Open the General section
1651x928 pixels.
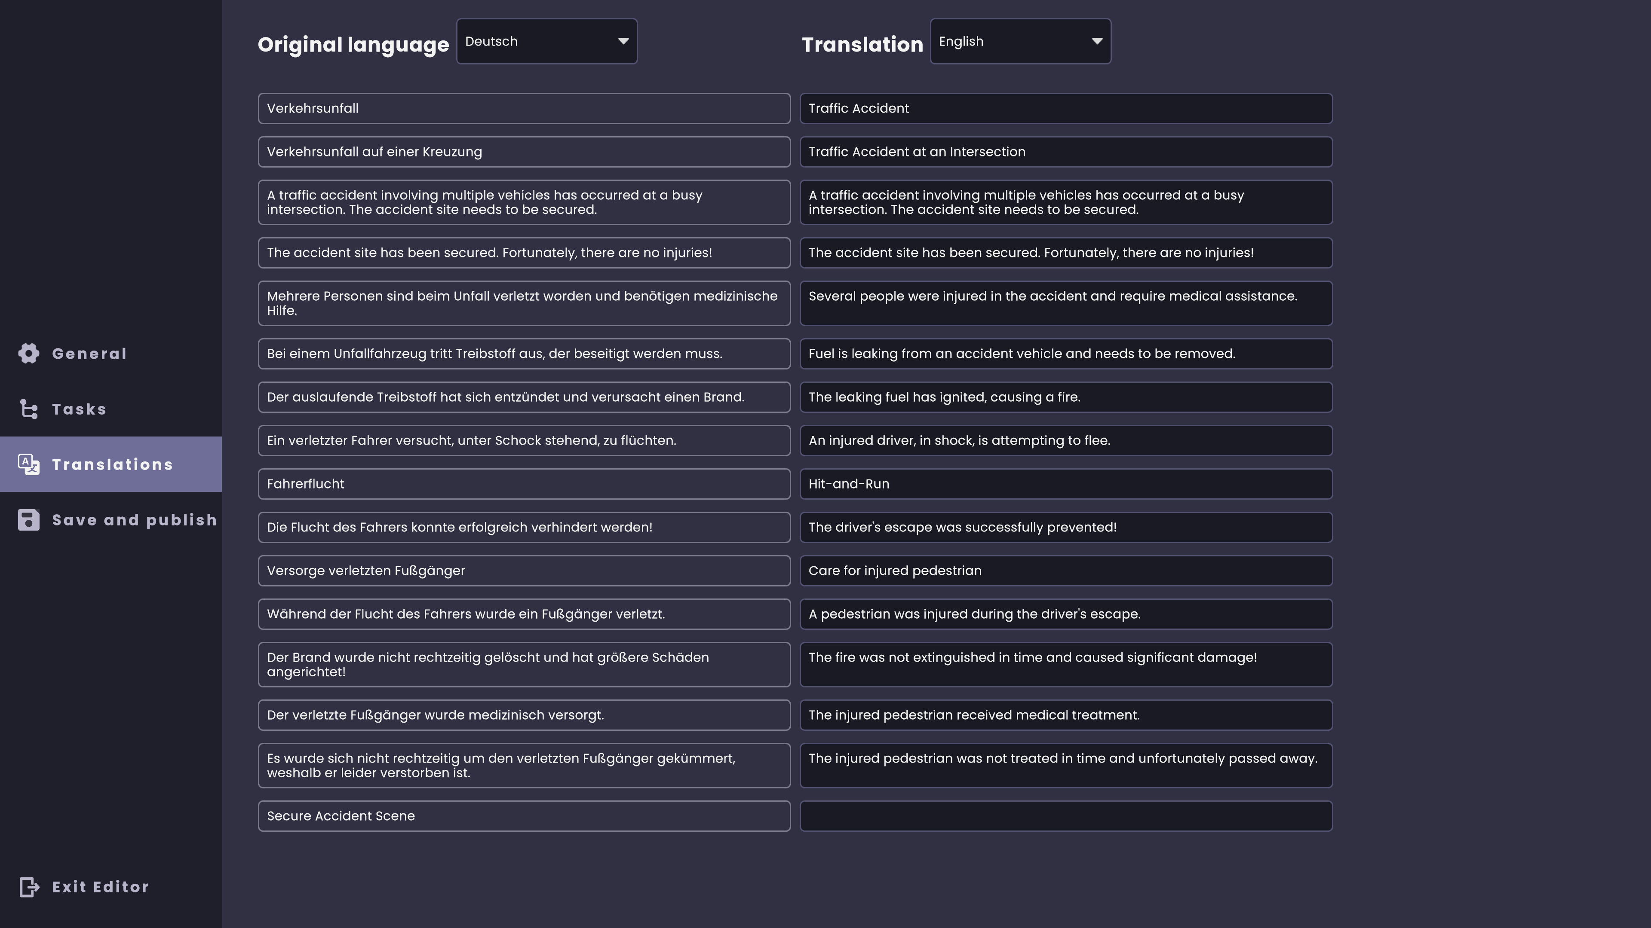[111, 354]
